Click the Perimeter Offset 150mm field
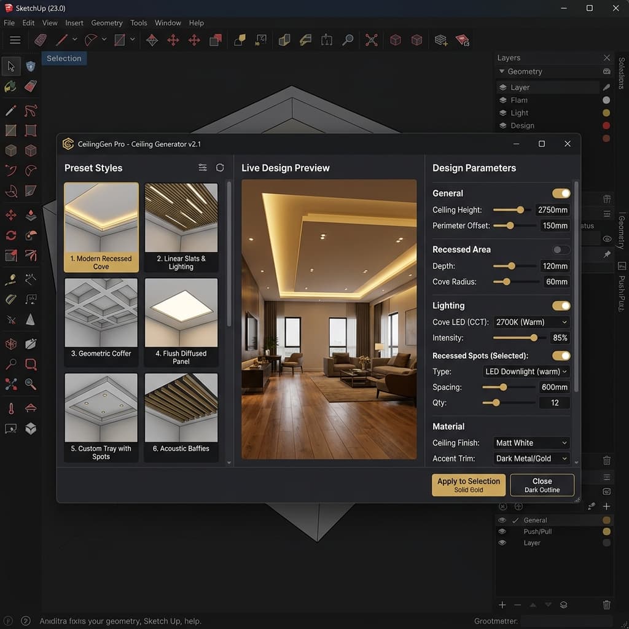629x629 pixels. (555, 225)
